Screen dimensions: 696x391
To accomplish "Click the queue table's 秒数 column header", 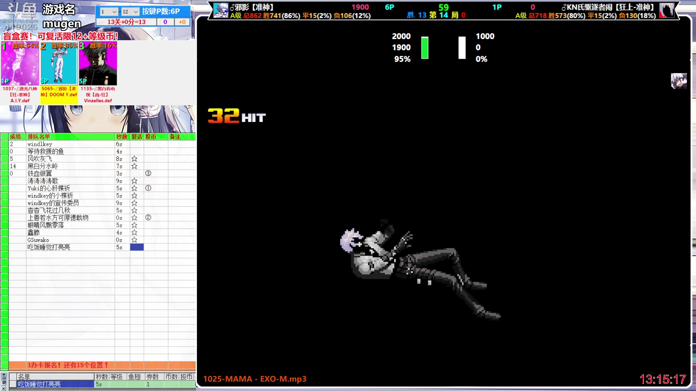I will [x=122, y=136].
